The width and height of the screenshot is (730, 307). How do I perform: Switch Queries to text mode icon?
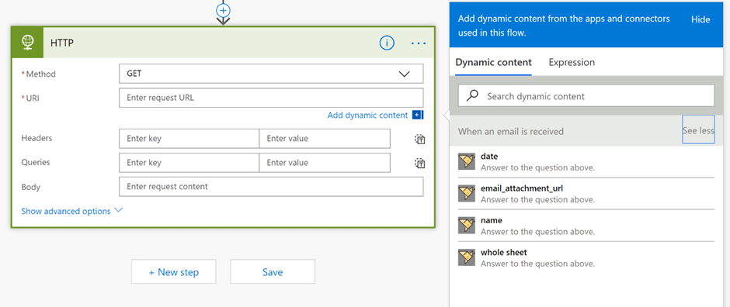click(x=420, y=163)
